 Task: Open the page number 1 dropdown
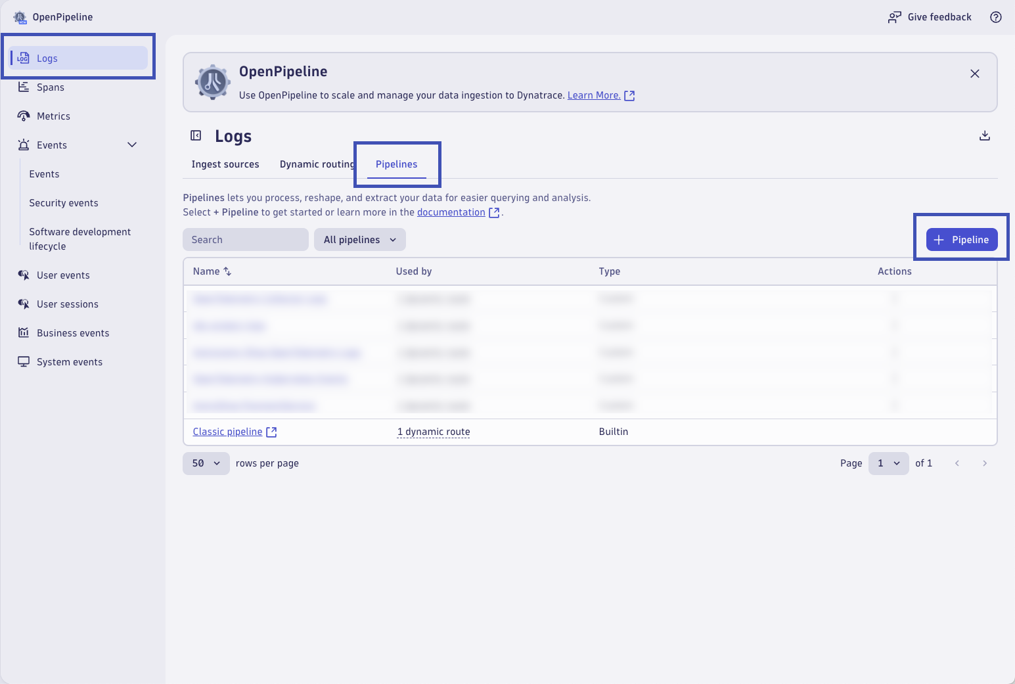click(889, 463)
